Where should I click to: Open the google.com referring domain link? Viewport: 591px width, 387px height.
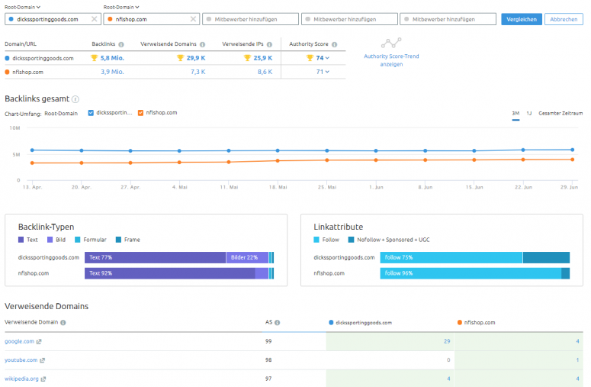(x=19, y=341)
